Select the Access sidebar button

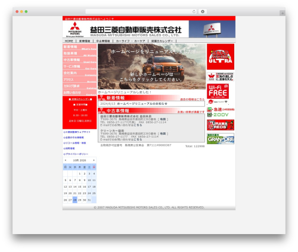click(80, 80)
